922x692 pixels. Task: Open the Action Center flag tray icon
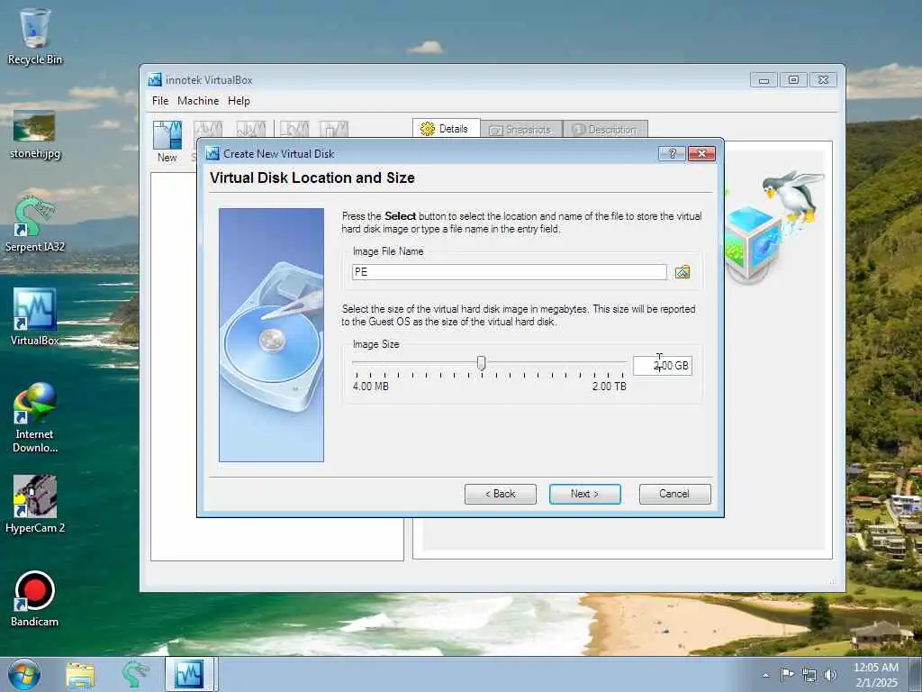[787, 674]
